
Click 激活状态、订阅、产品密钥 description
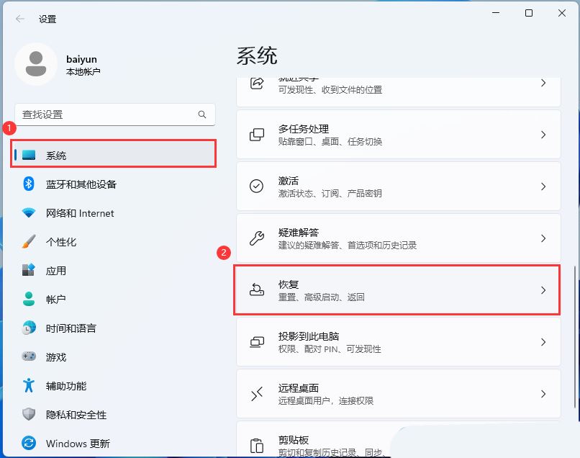[330, 193]
